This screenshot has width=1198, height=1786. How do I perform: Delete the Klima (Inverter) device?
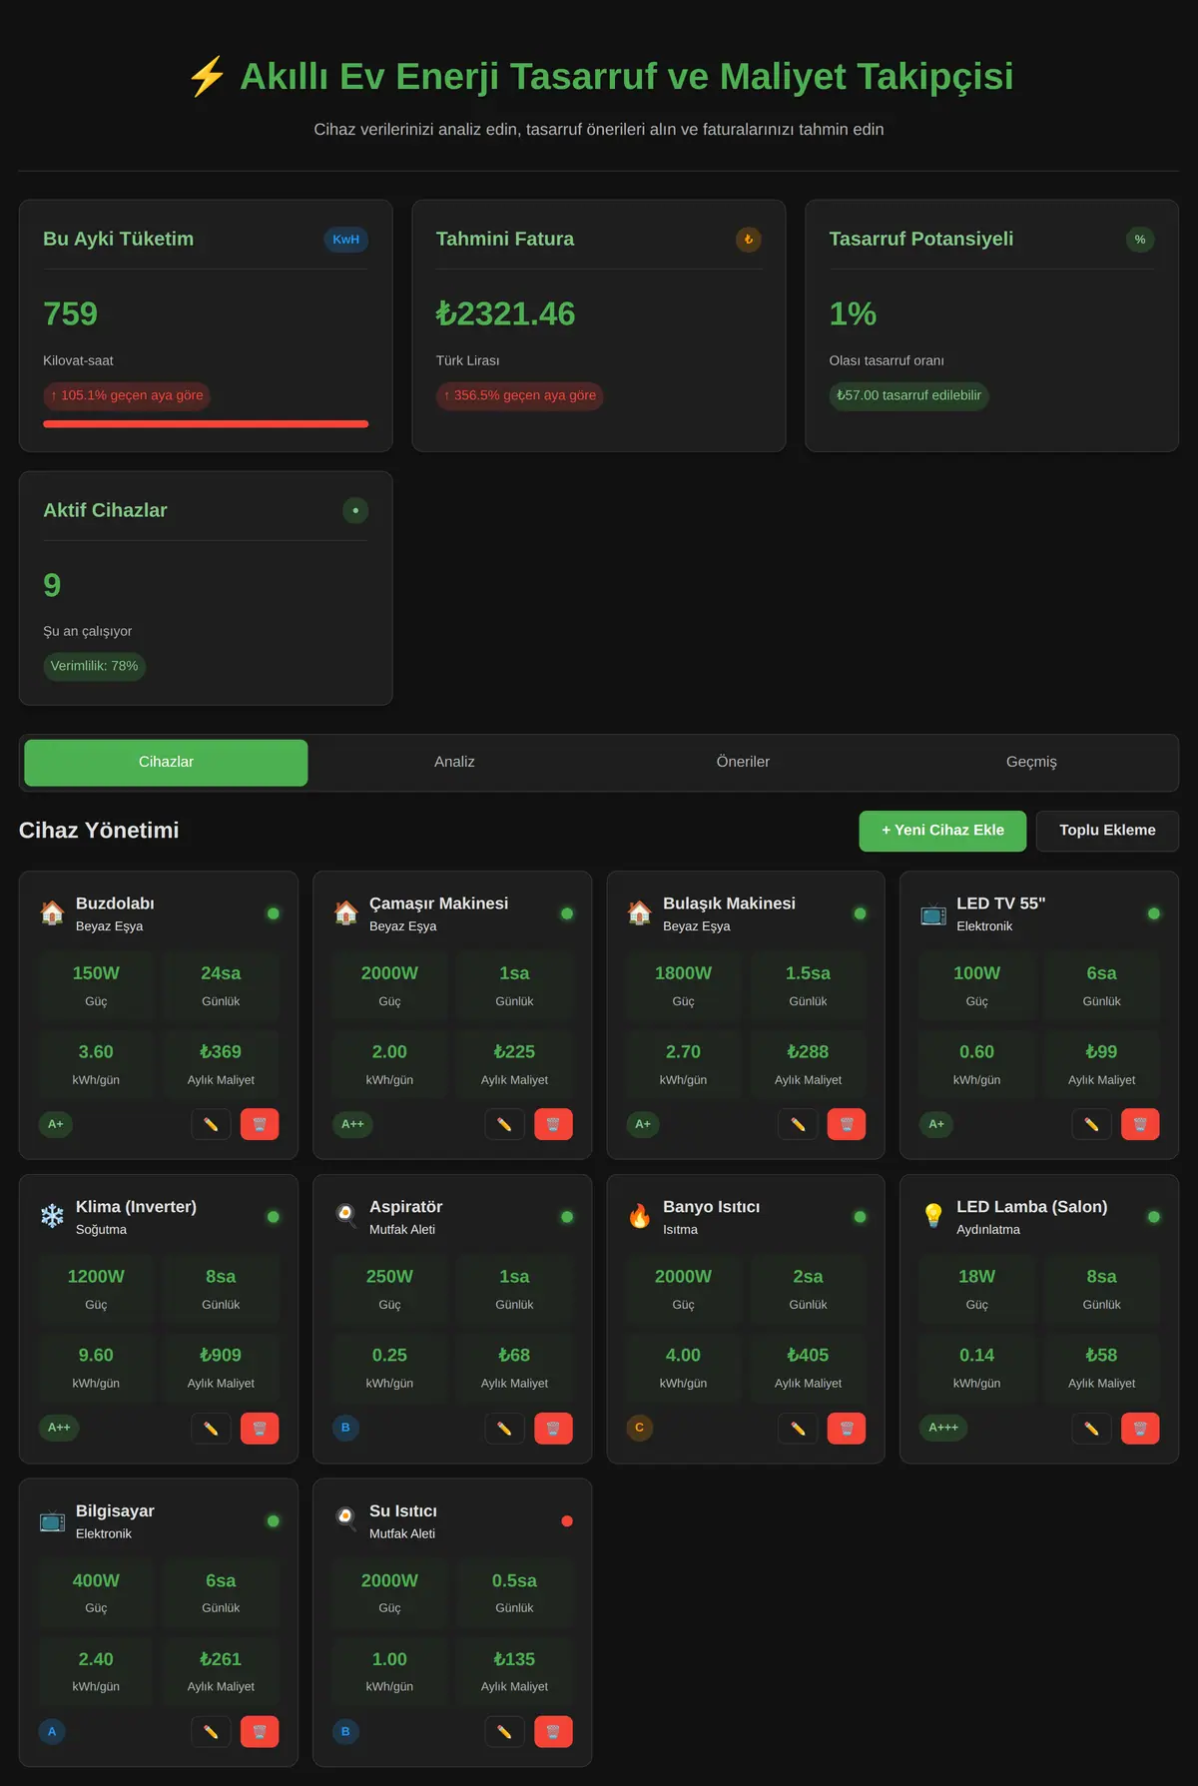point(260,1429)
